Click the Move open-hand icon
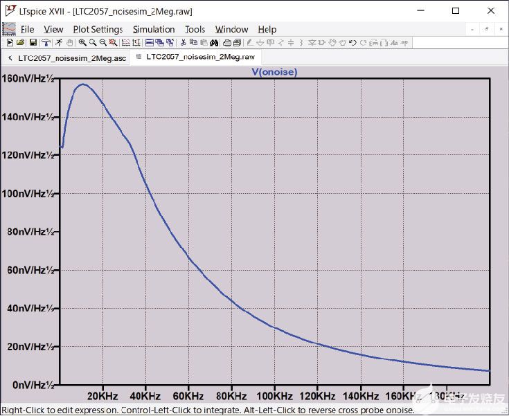The width and height of the screenshot is (509, 416). tap(332, 42)
